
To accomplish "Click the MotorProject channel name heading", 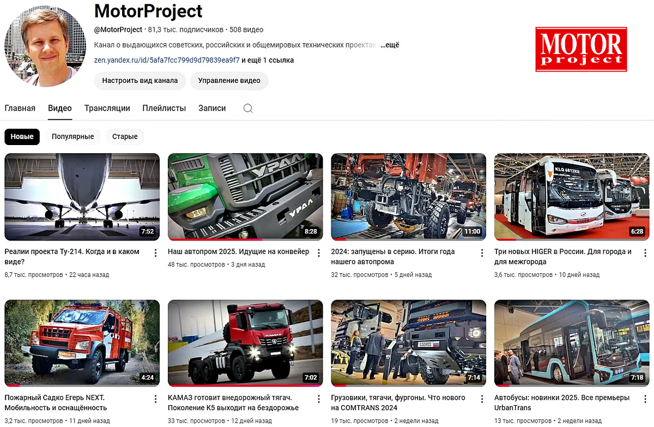I will click(148, 11).
